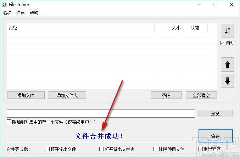Move selected file down with arrow icon
The image size is (240, 157).
click(227, 81)
